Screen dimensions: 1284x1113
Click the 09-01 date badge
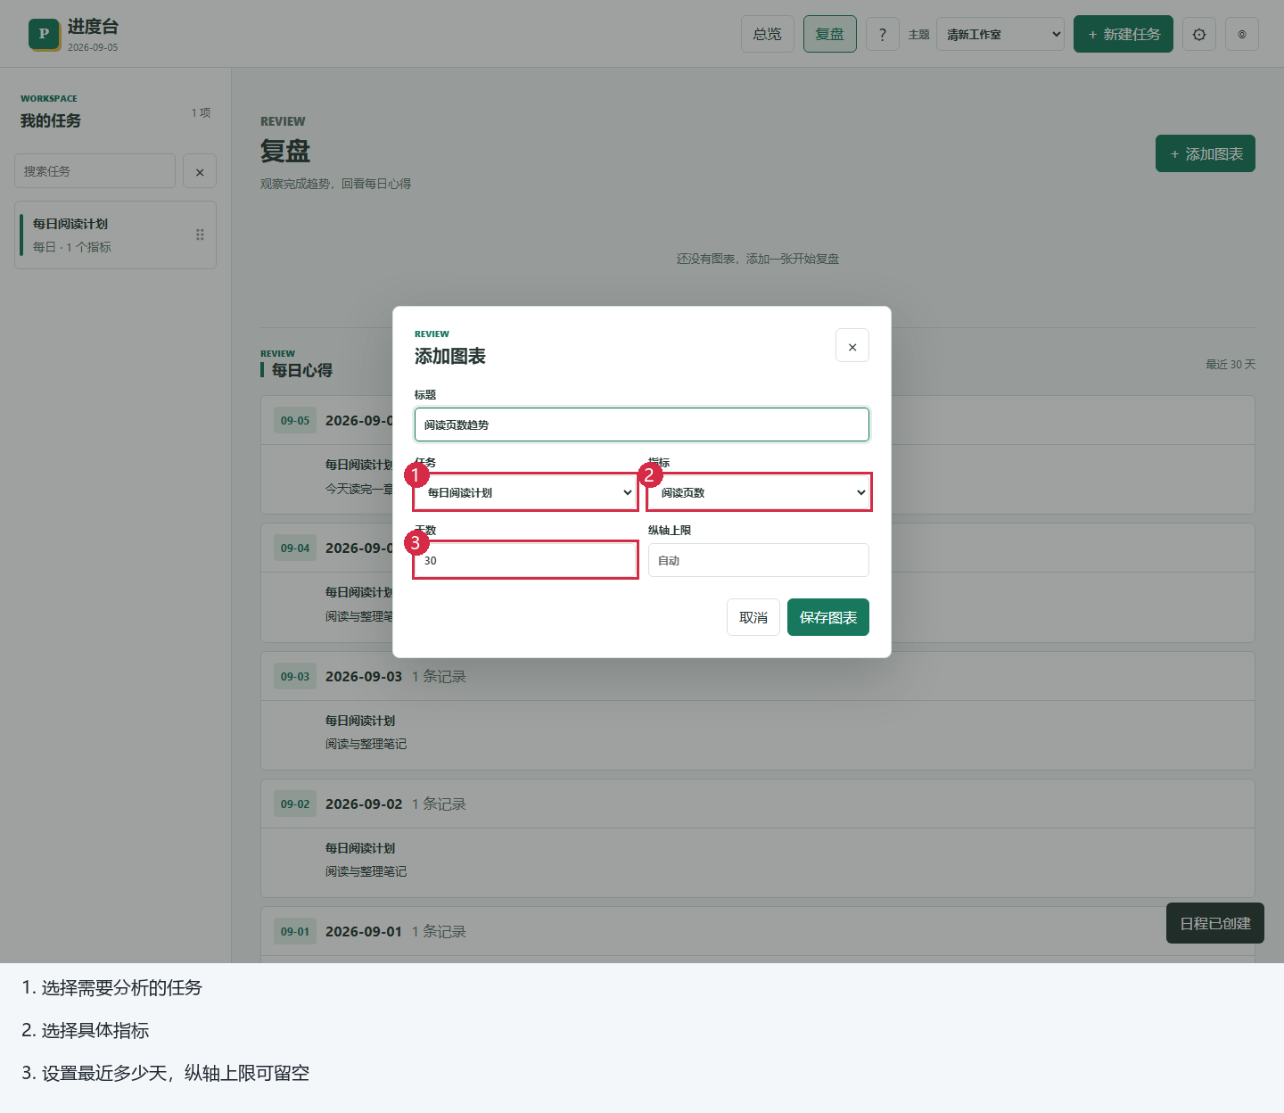(295, 931)
